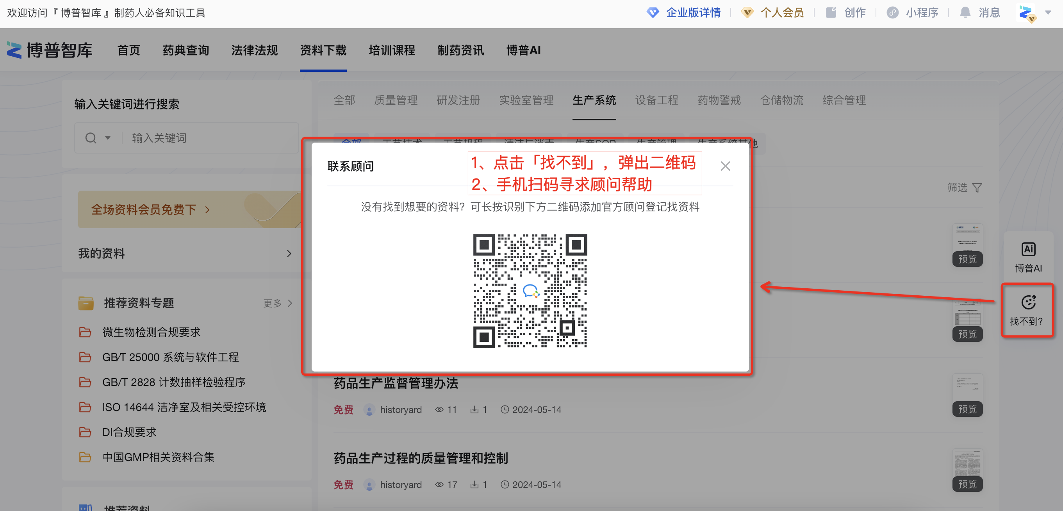Switch to 药物警戒 category tab
The image size is (1063, 511).
tap(719, 100)
